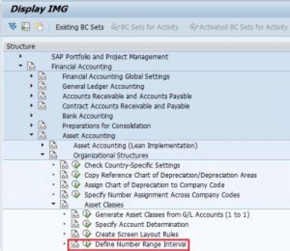
Task: Select 'General Ledger Accounting' row text
Action: [104, 86]
